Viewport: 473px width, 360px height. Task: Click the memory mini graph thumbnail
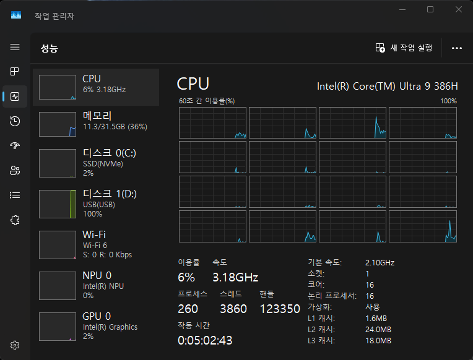pos(58,124)
